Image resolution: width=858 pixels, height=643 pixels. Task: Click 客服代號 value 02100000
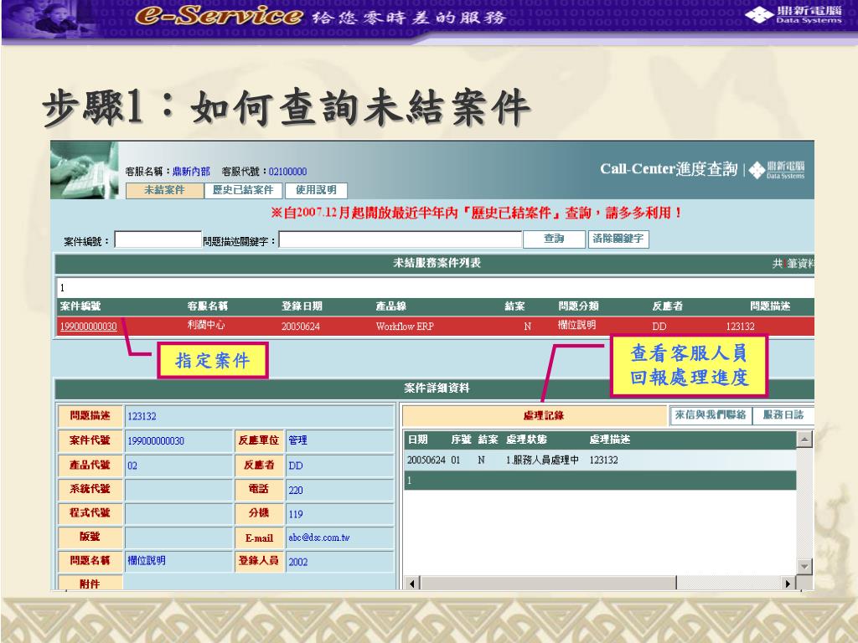point(288,172)
